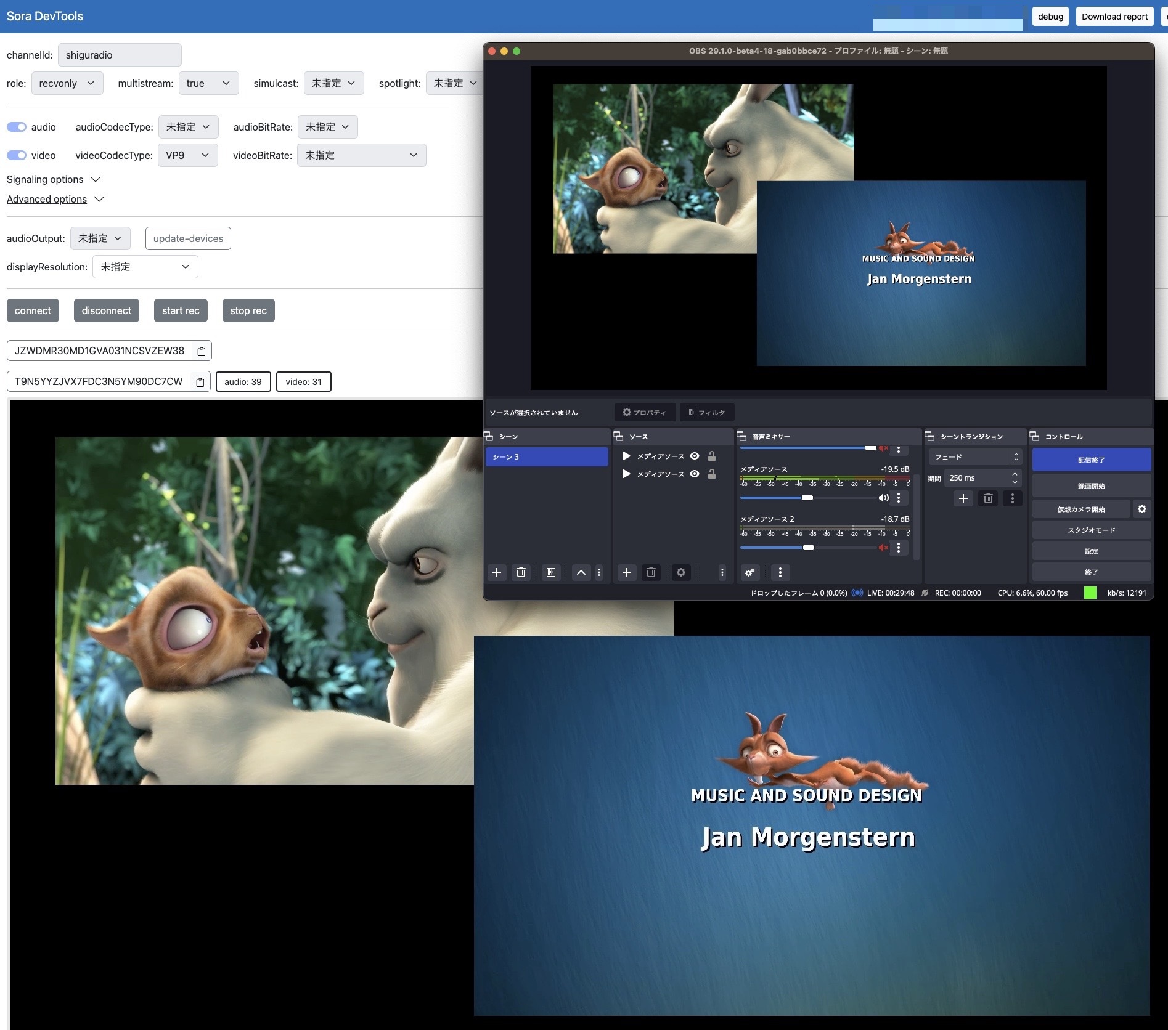
Task: Unmute the メディアソース 2 mixer track
Action: tap(883, 548)
